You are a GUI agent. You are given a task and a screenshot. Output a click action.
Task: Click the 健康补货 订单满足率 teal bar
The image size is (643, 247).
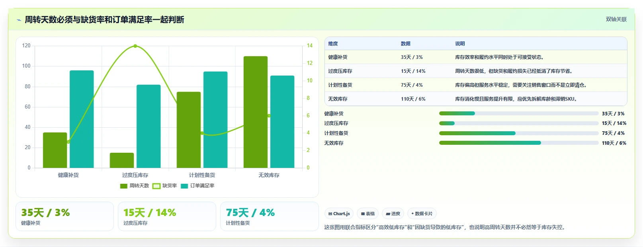tap(82, 119)
